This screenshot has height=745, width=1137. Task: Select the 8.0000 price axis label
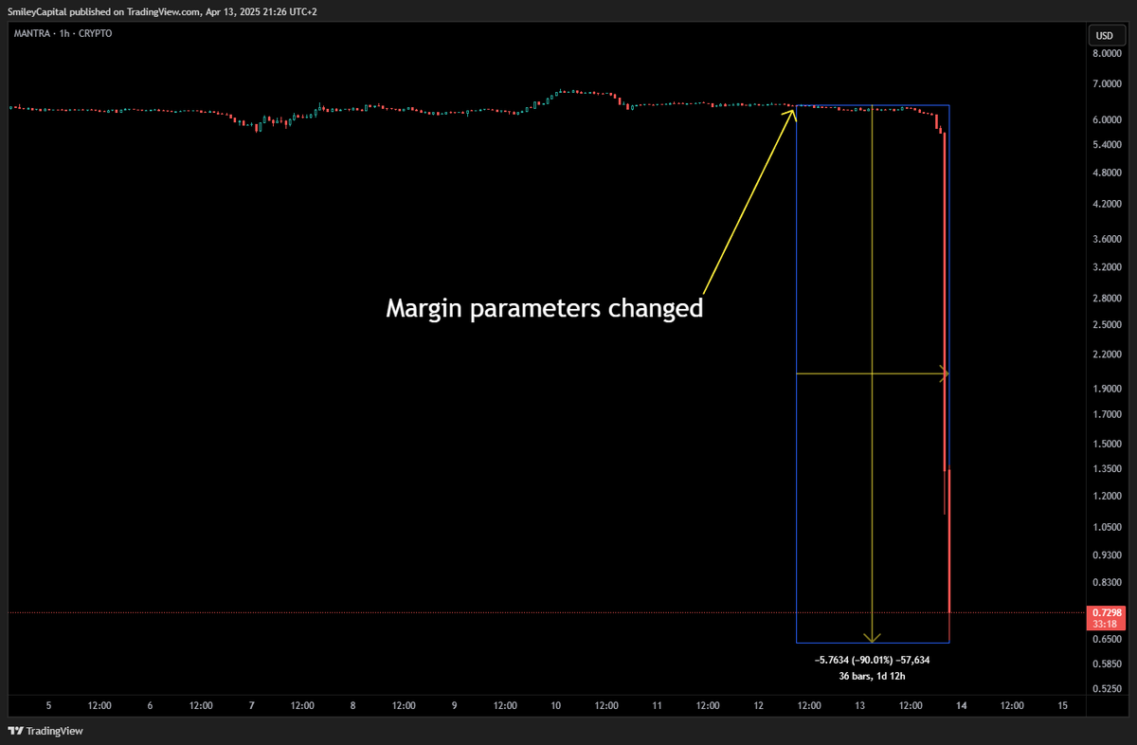click(1108, 54)
